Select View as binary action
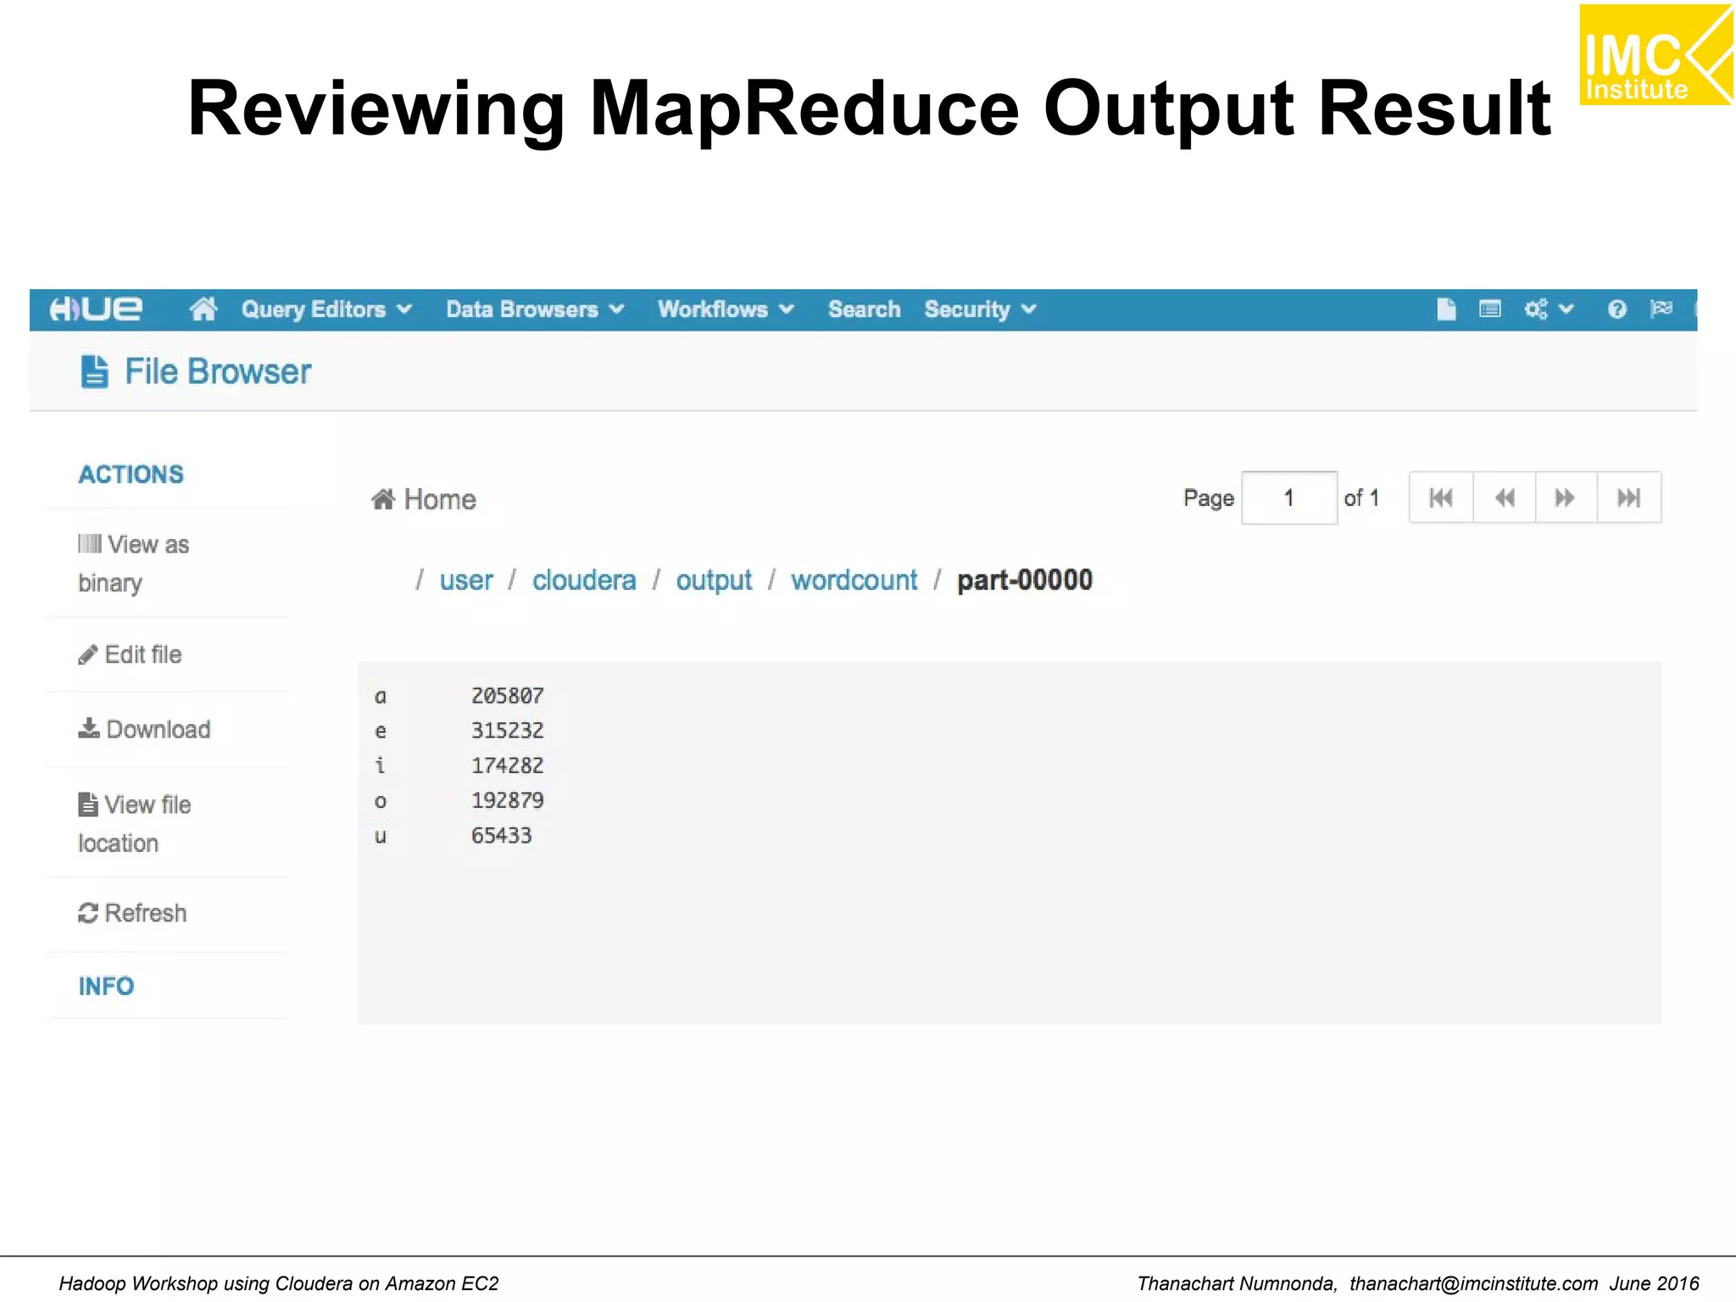 click(x=134, y=564)
